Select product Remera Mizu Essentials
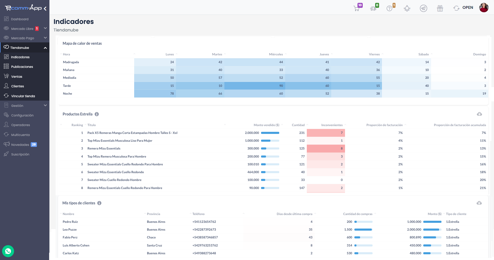The image size is (494, 260). [x=104, y=148]
